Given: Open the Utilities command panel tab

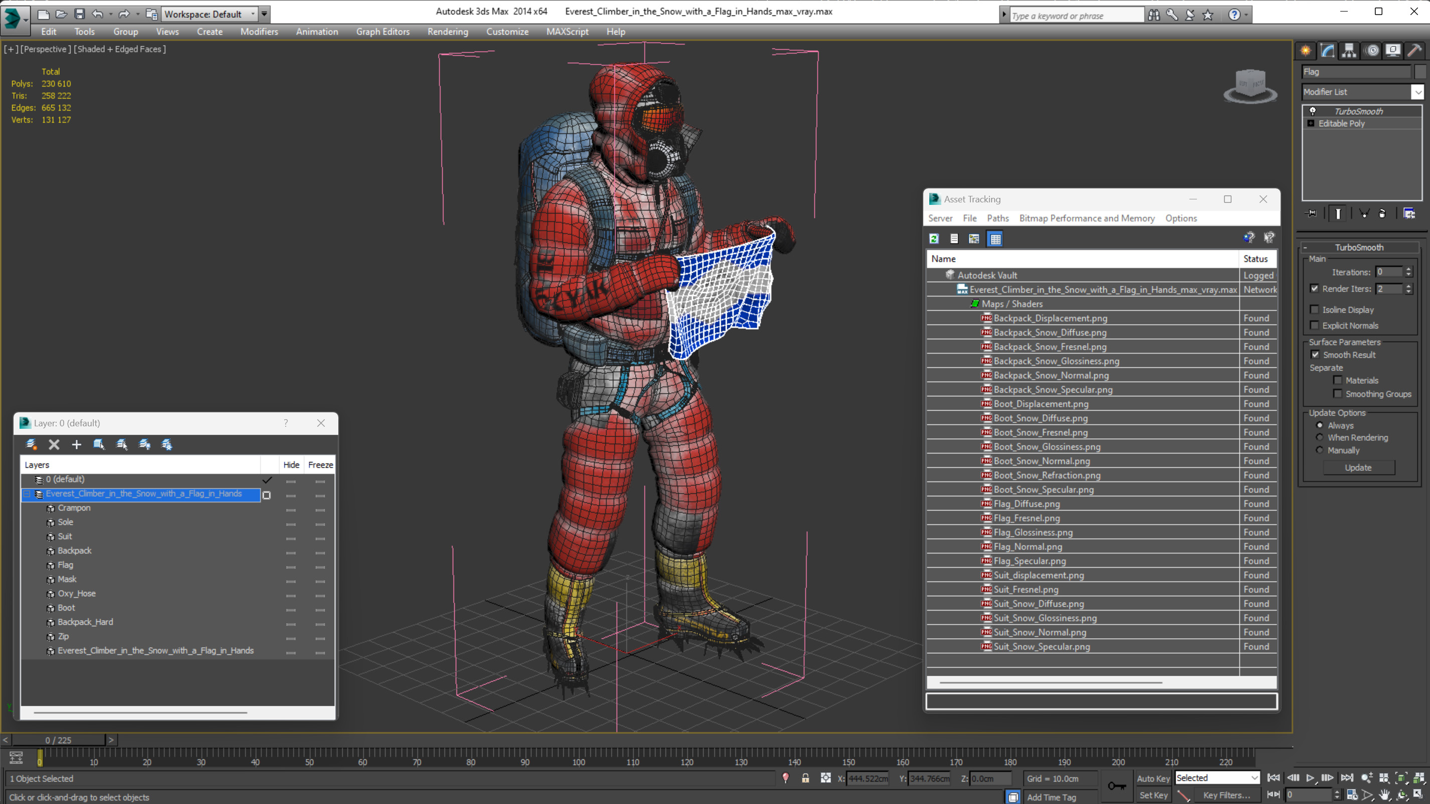Looking at the screenshot, I should point(1415,51).
